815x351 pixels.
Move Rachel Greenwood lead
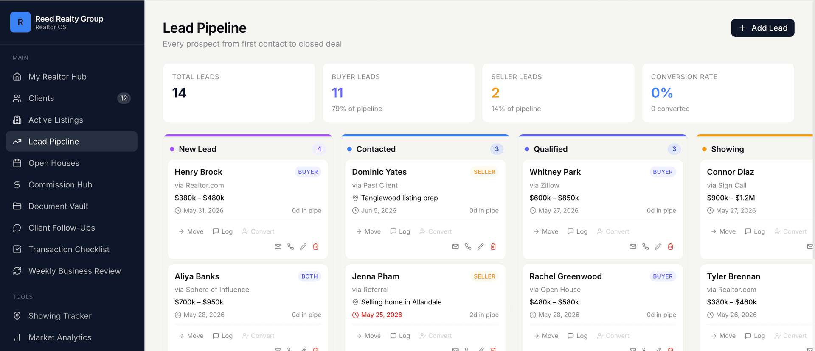point(546,336)
